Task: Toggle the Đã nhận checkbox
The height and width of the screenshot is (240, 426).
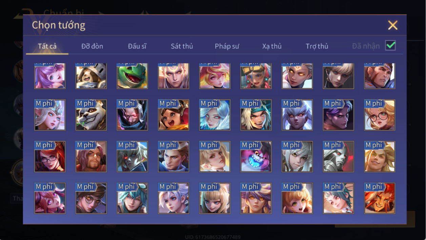Action: pos(391,45)
